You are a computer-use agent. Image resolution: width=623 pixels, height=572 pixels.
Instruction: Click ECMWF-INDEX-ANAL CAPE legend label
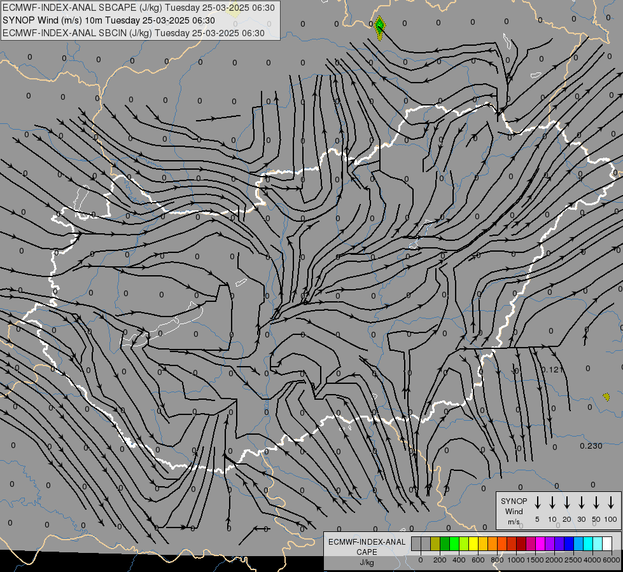(x=367, y=547)
